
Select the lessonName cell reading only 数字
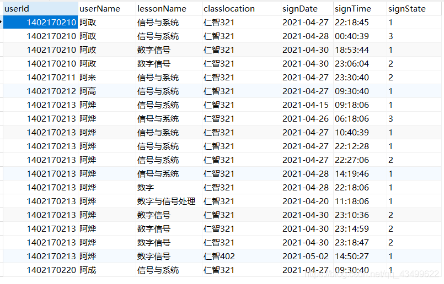169,187
